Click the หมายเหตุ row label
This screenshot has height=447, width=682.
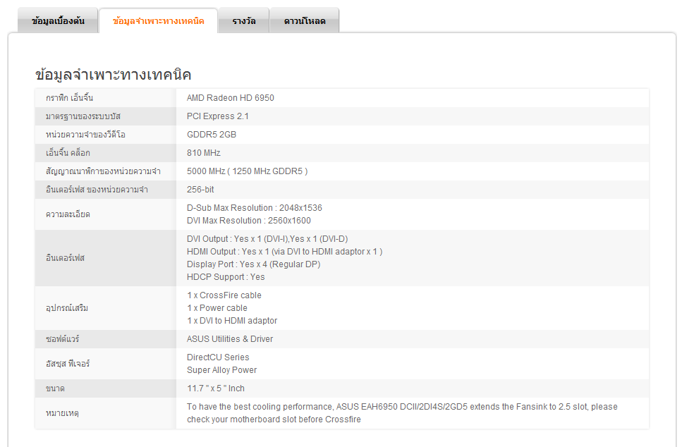[x=62, y=413]
